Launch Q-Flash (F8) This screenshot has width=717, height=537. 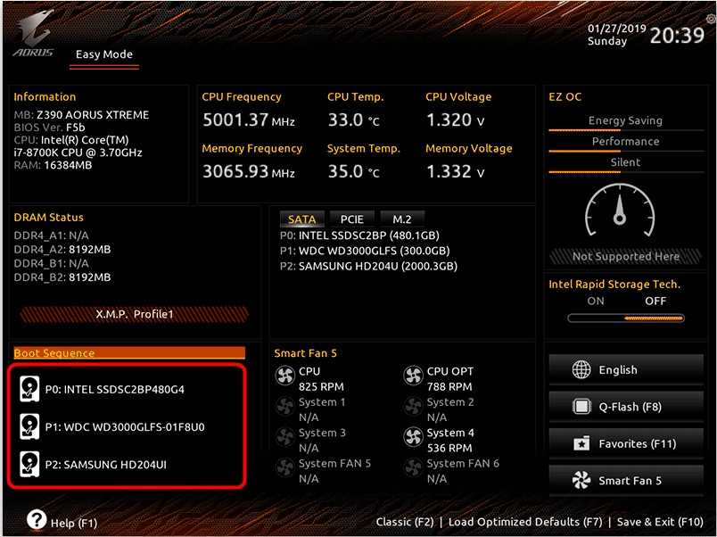pos(626,406)
